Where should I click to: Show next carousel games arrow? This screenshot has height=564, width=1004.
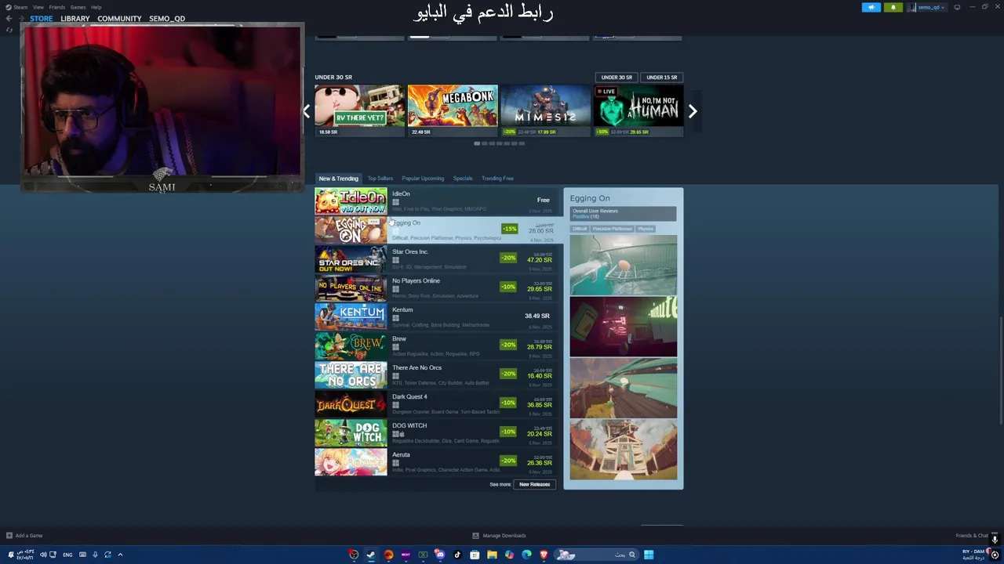[692, 111]
